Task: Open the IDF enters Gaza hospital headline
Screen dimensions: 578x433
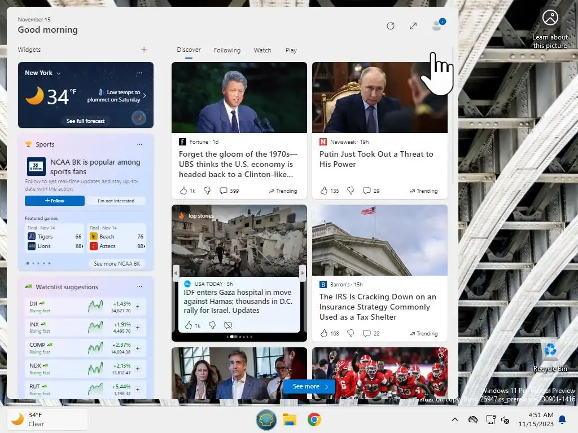Action: (x=238, y=301)
